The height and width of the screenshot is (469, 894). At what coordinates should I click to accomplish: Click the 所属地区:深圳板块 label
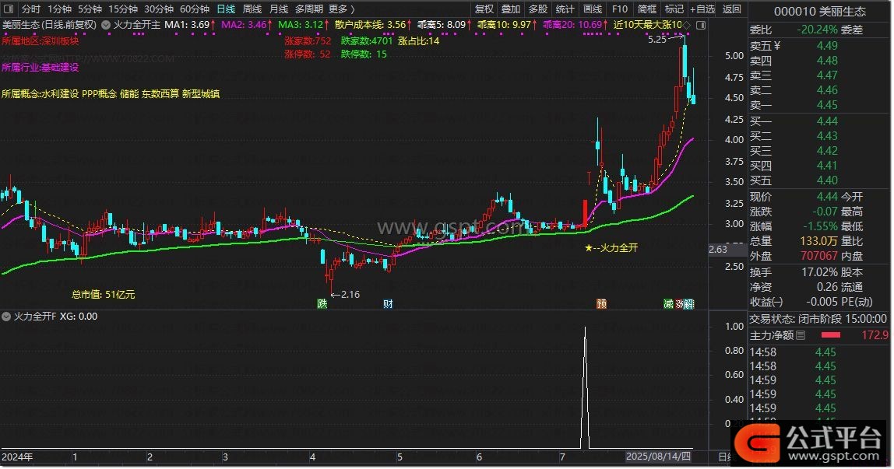pyautogui.click(x=40, y=41)
